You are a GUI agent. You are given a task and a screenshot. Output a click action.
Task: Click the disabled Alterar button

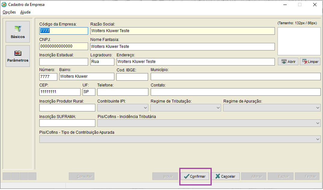254,176
